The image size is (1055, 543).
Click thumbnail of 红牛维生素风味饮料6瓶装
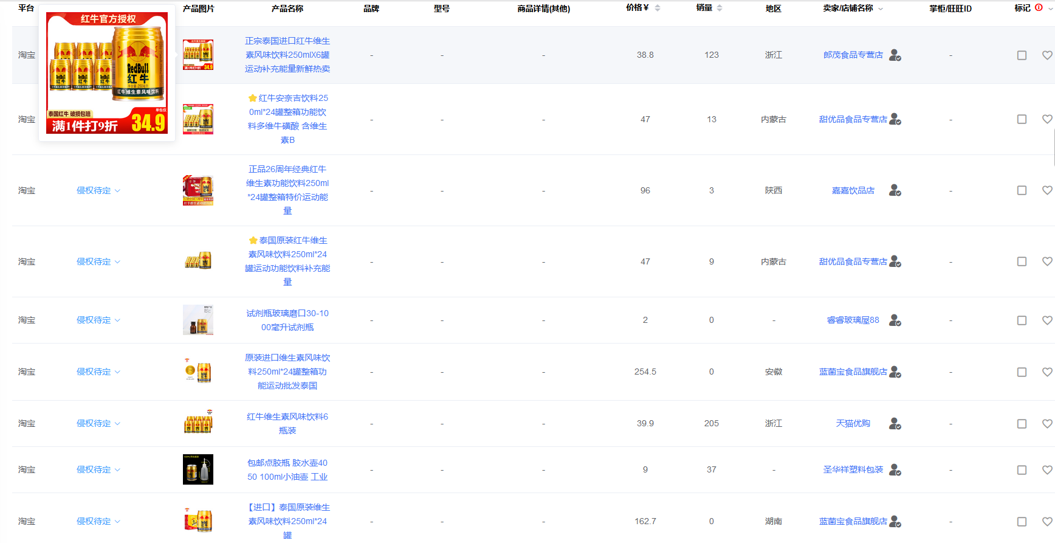click(198, 423)
